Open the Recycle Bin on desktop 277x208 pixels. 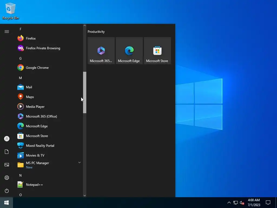click(x=11, y=11)
